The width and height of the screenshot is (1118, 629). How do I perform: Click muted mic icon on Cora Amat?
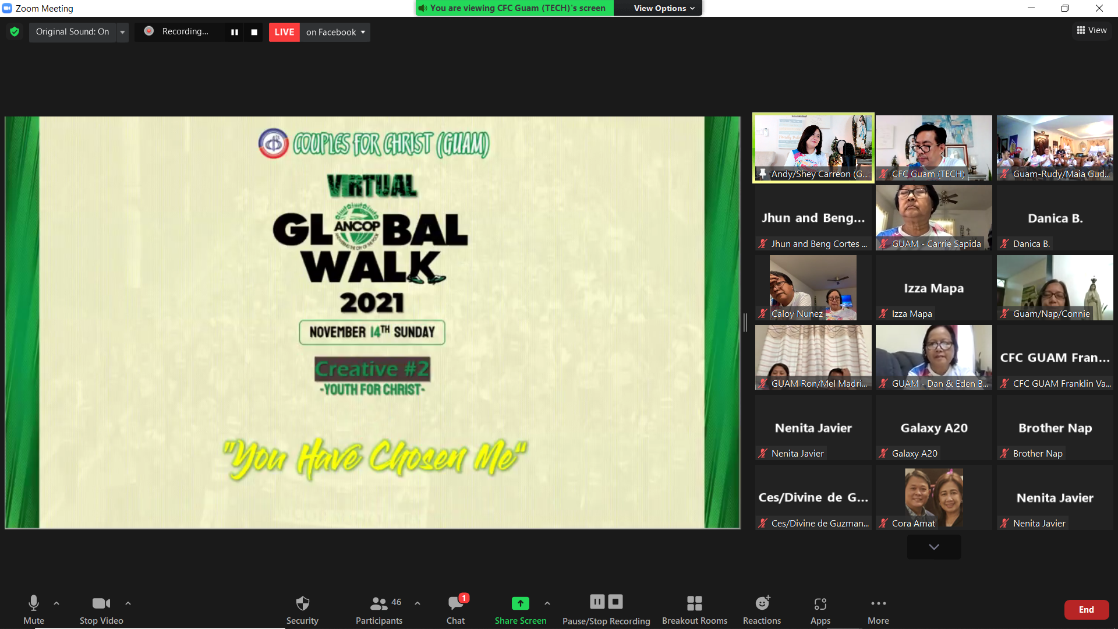click(883, 523)
